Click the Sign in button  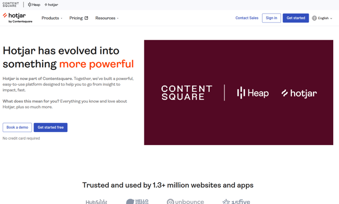coord(272,18)
